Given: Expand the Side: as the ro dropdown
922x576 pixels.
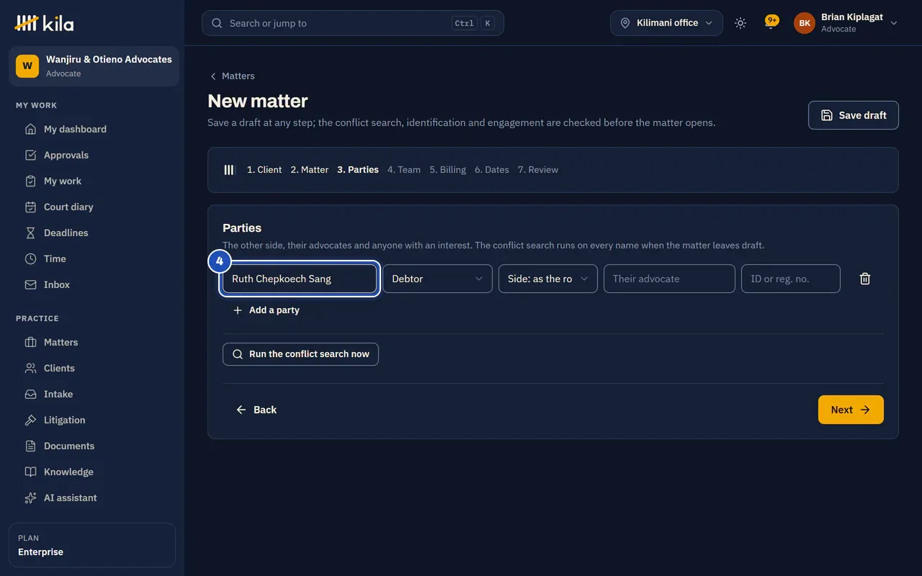Looking at the screenshot, I should tap(548, 279).
